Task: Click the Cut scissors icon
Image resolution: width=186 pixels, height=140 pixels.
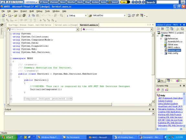Action: 29,16
